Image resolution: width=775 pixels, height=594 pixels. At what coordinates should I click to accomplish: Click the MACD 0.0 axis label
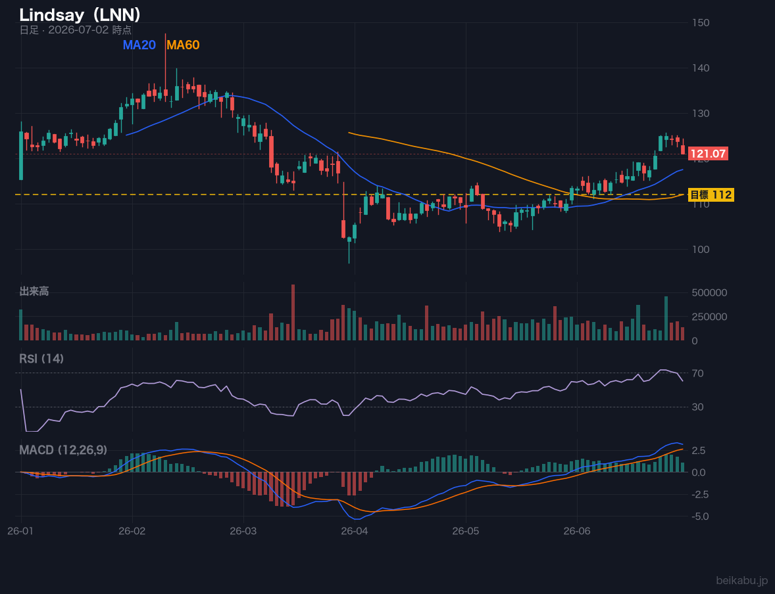[699, 472]
